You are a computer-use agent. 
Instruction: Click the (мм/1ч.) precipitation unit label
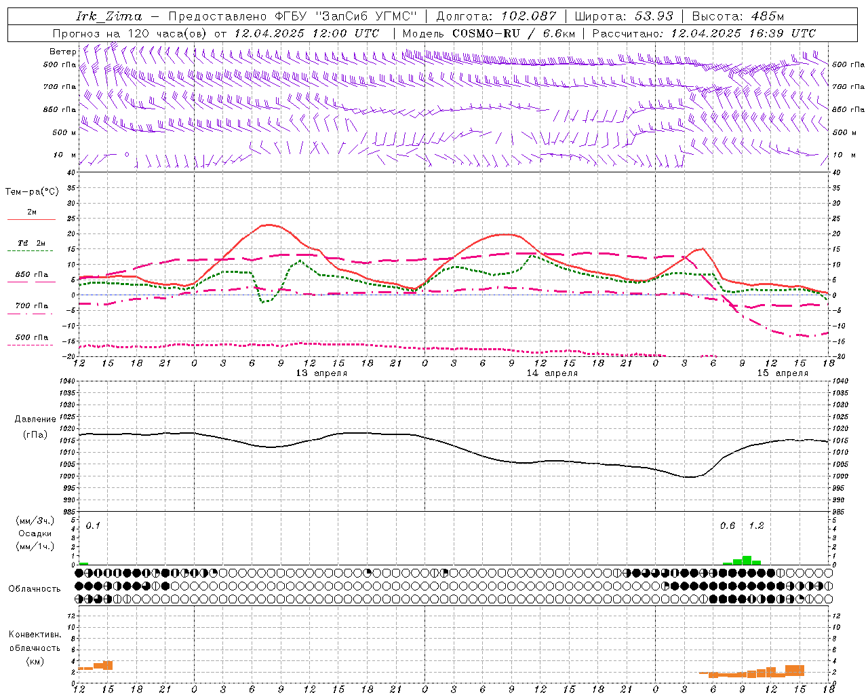pos(35,546)
